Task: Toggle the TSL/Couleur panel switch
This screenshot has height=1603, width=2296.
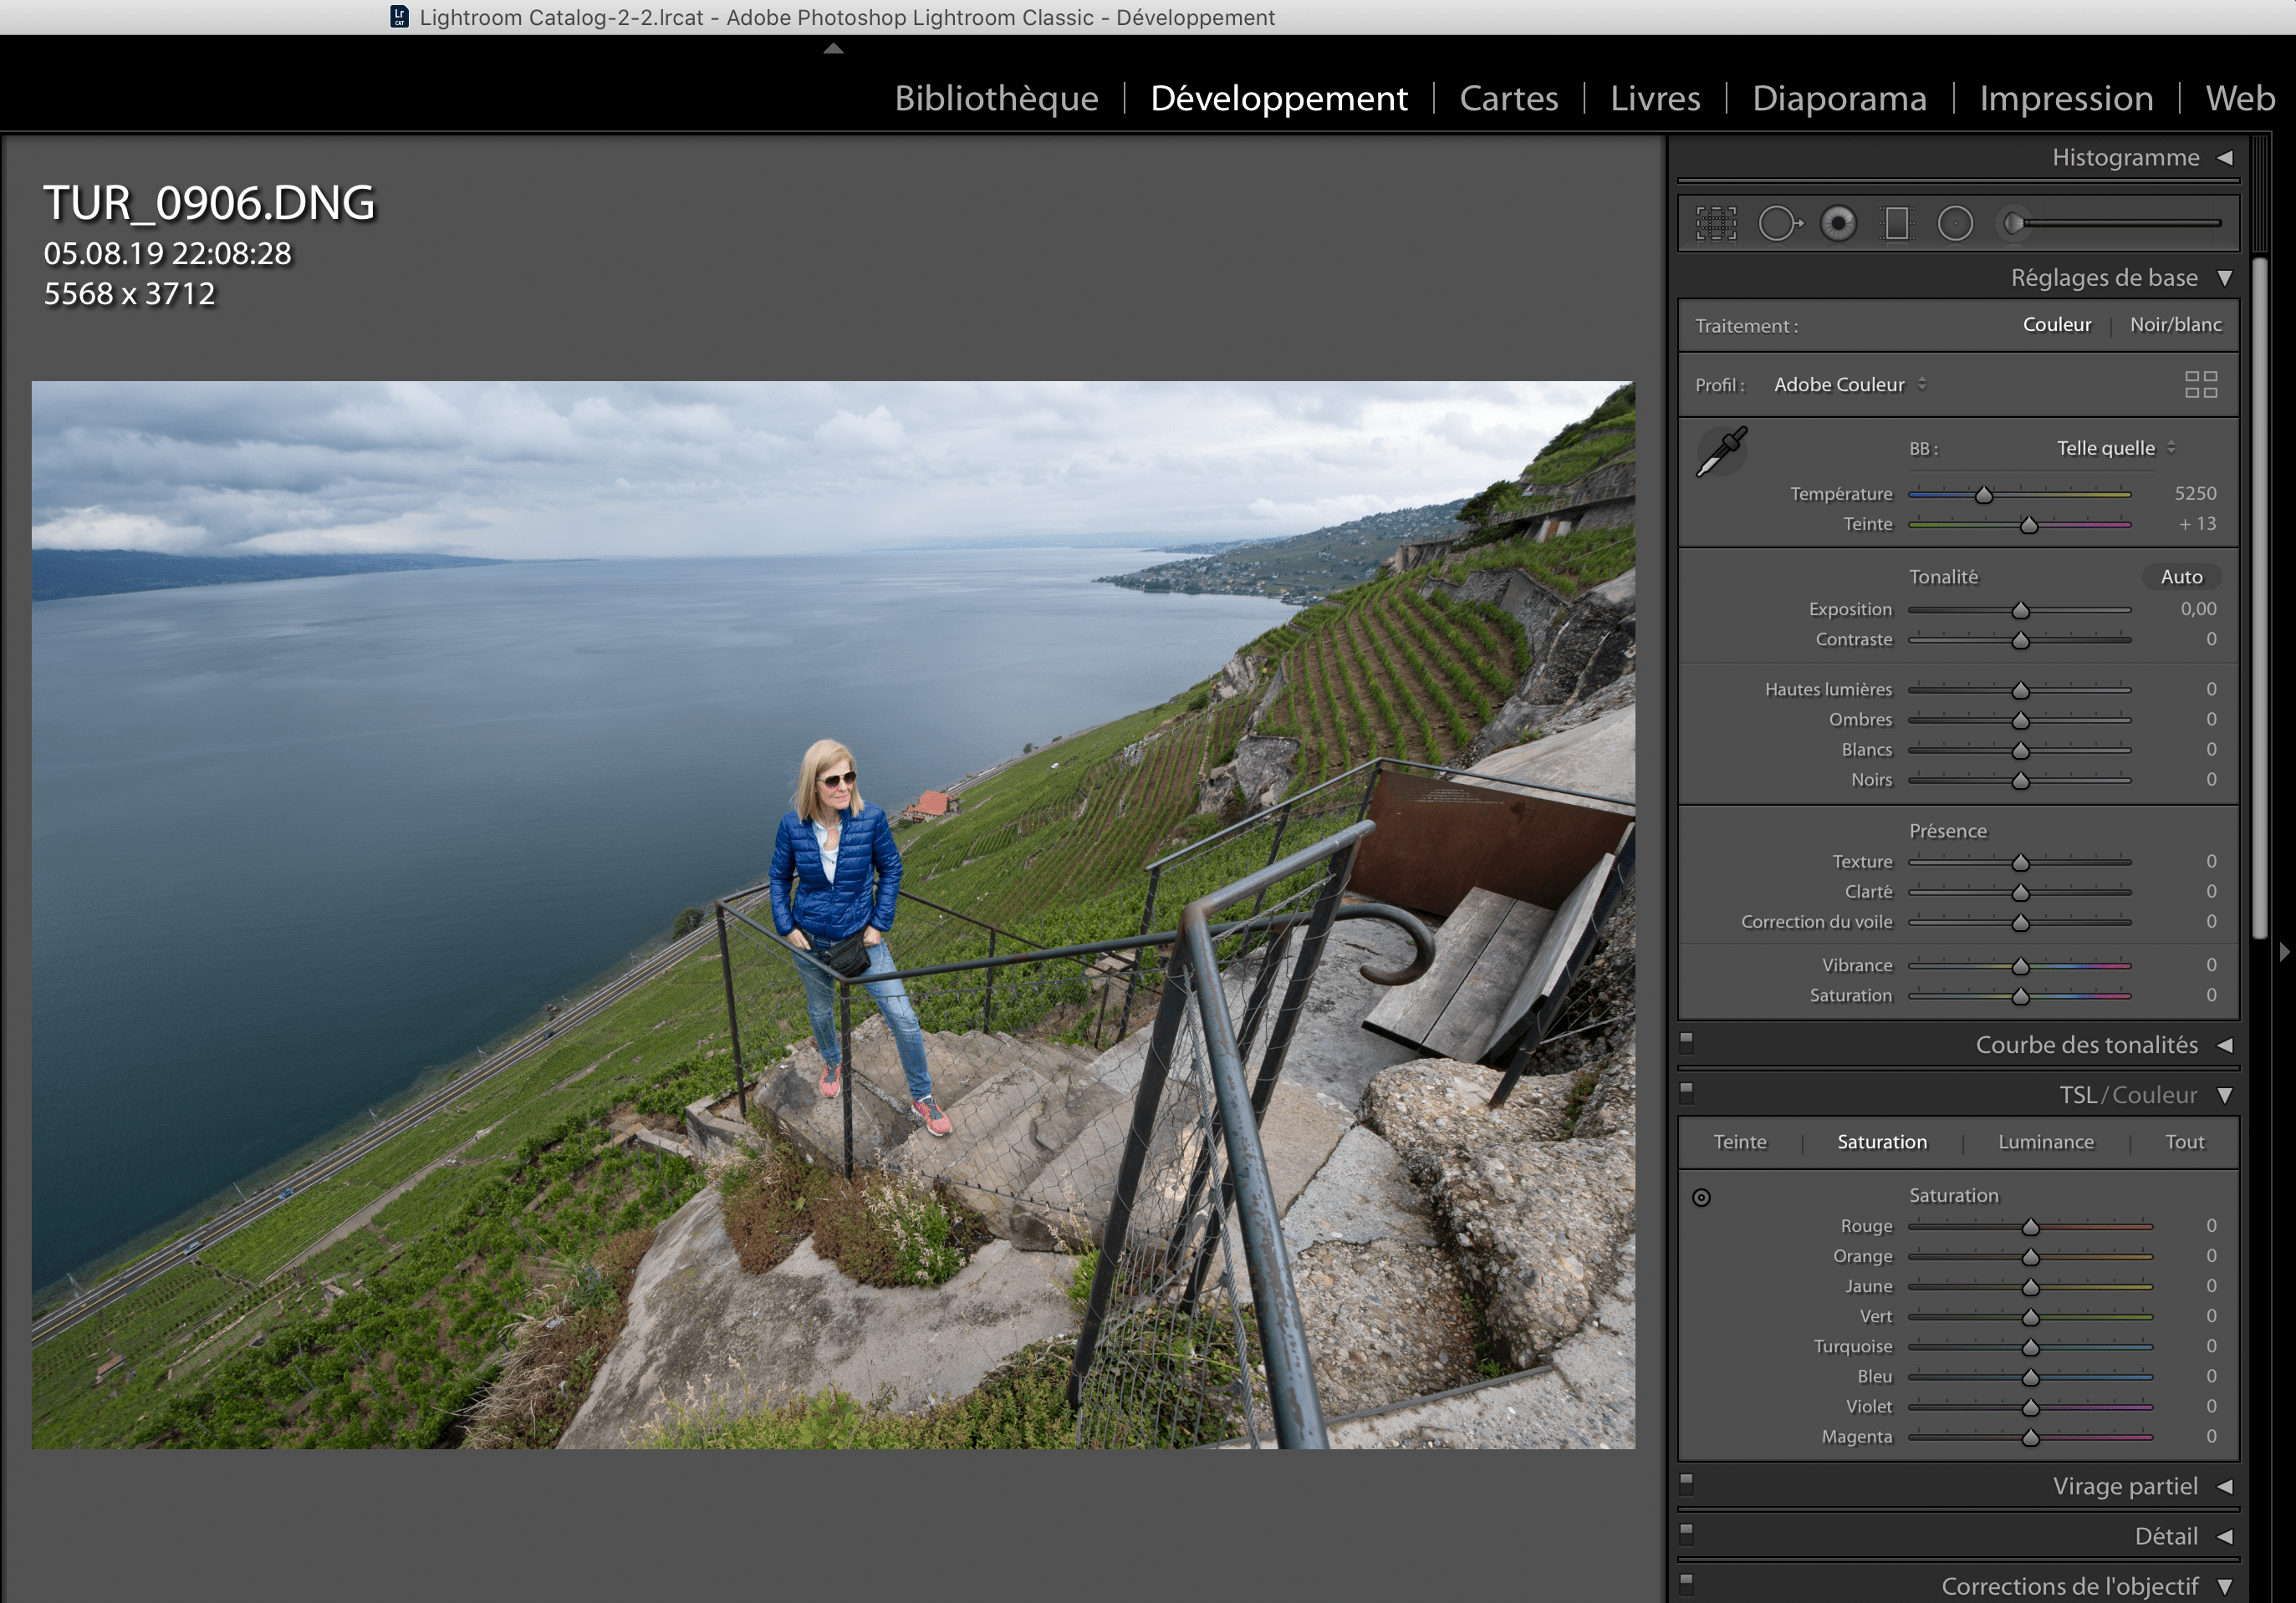Action: [x=1686, y=1092]
